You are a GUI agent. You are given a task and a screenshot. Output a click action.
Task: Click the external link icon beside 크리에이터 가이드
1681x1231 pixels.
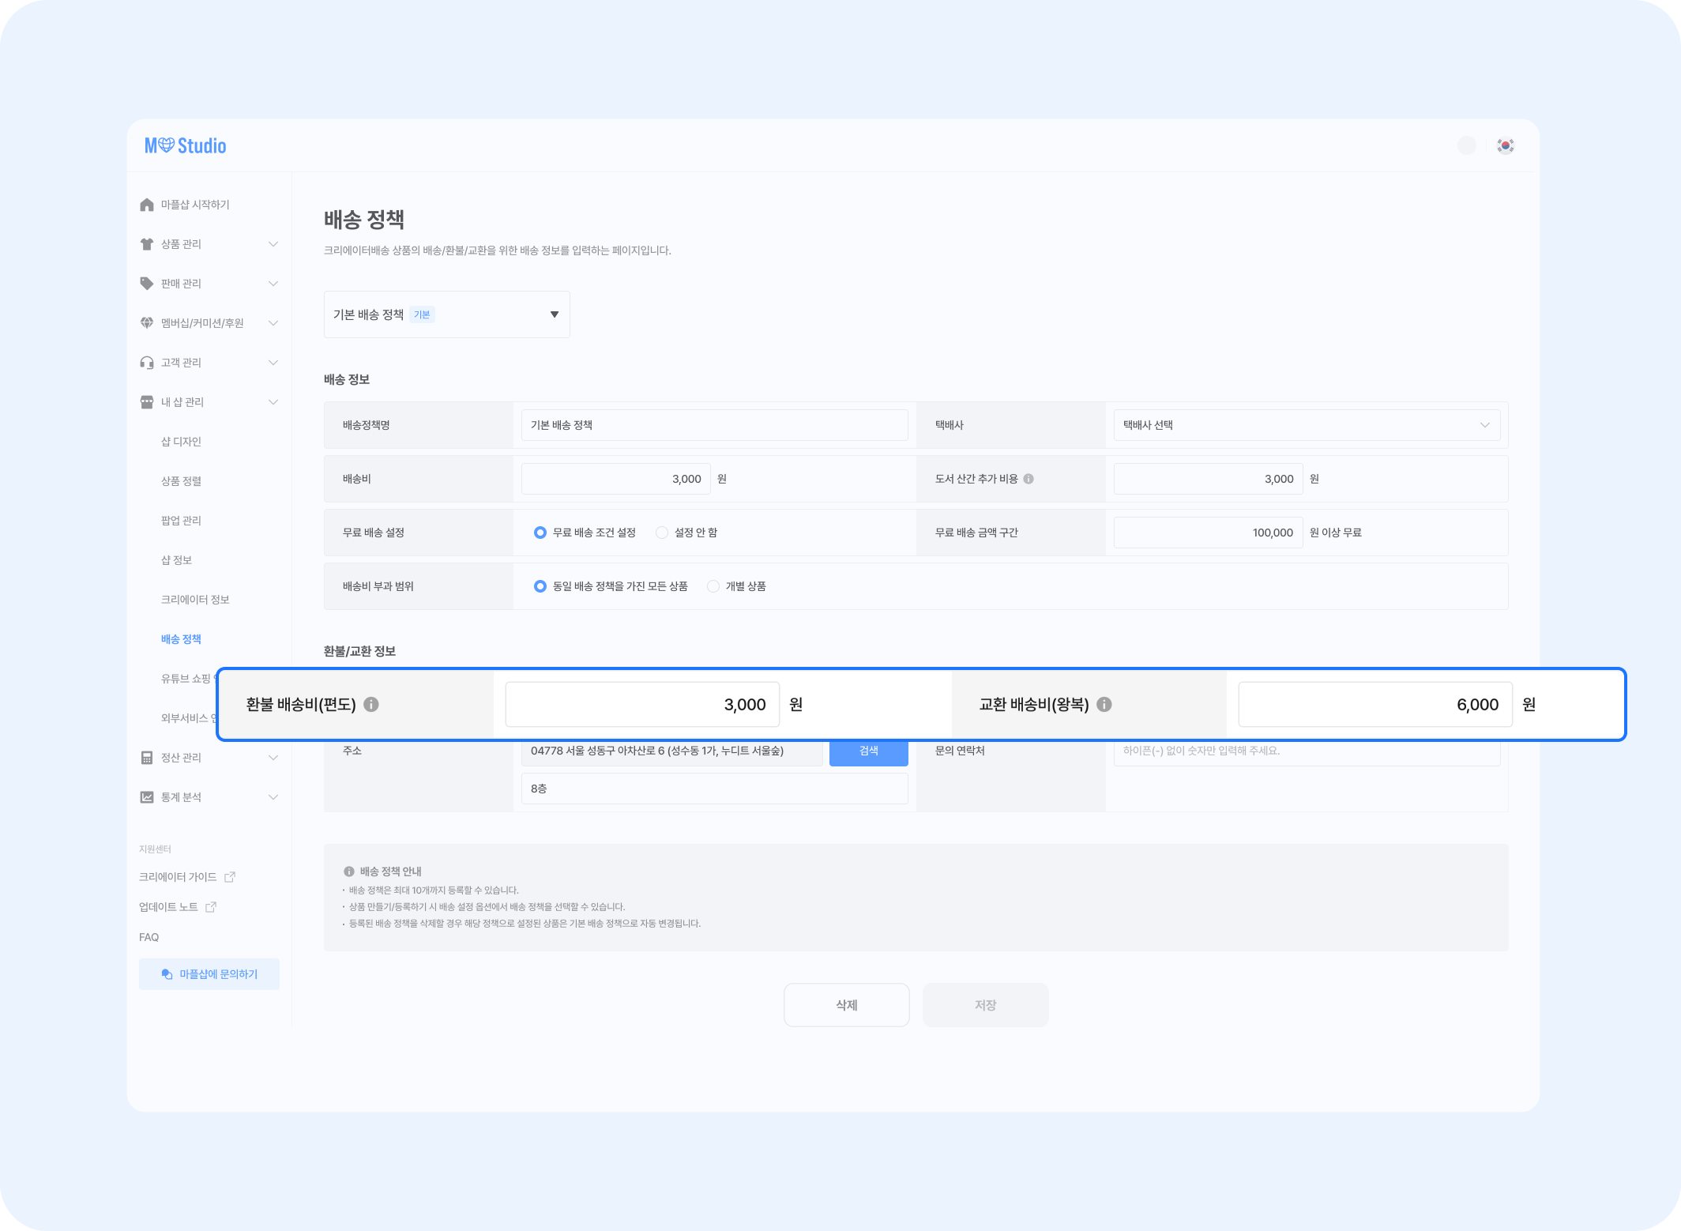230,877
